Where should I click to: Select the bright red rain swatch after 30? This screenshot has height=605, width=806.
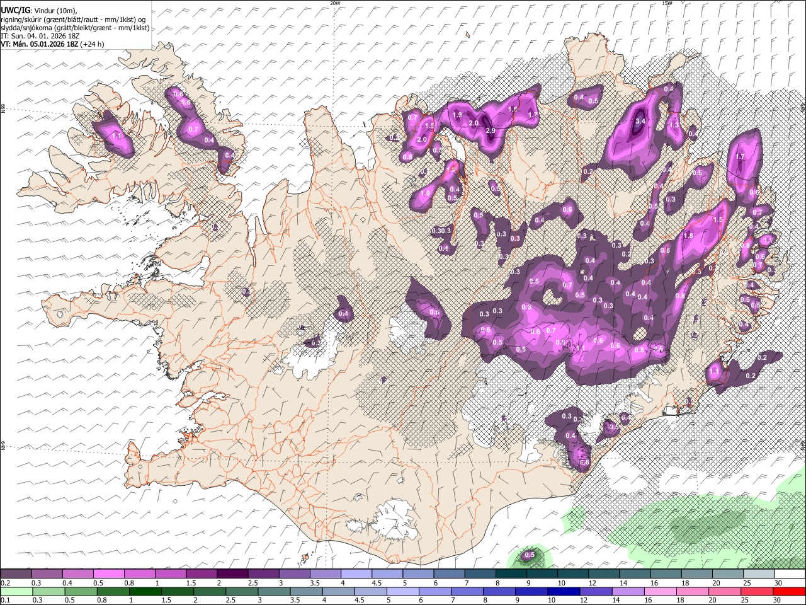(790, 592)
